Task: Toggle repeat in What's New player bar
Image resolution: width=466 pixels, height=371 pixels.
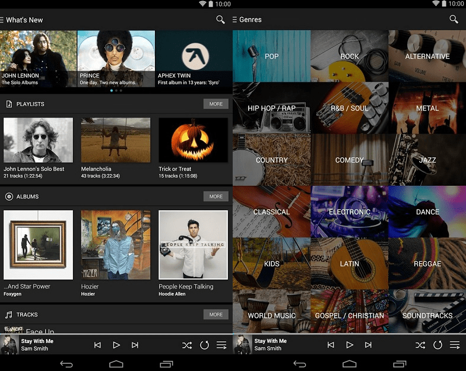Action: pos(204,345)
